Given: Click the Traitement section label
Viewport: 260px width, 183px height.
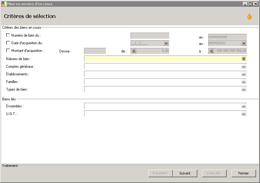Looking at the screenshot, I should click(x=10, y=166).
